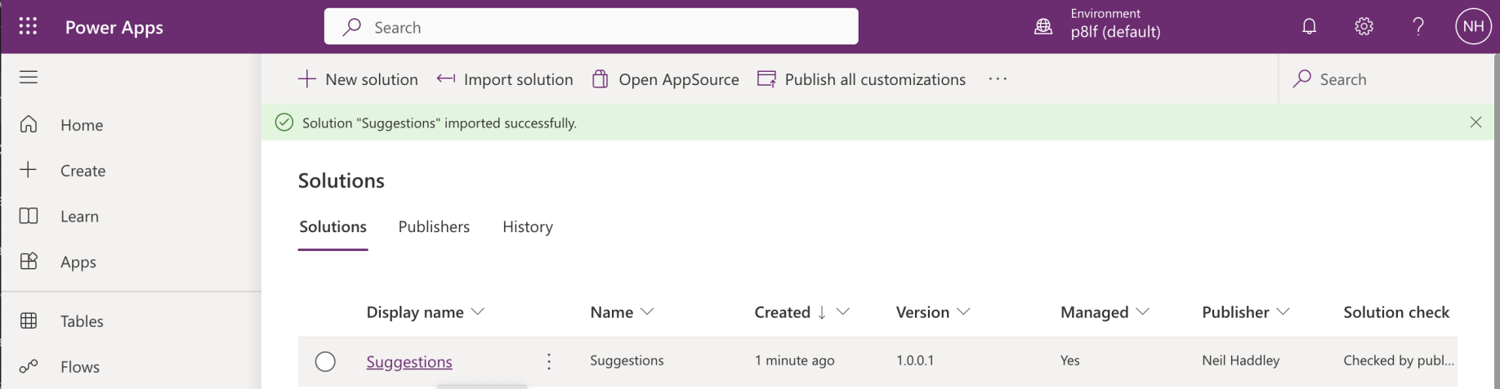Click the help question mark icon
1500x389 pixels.
1418,27
